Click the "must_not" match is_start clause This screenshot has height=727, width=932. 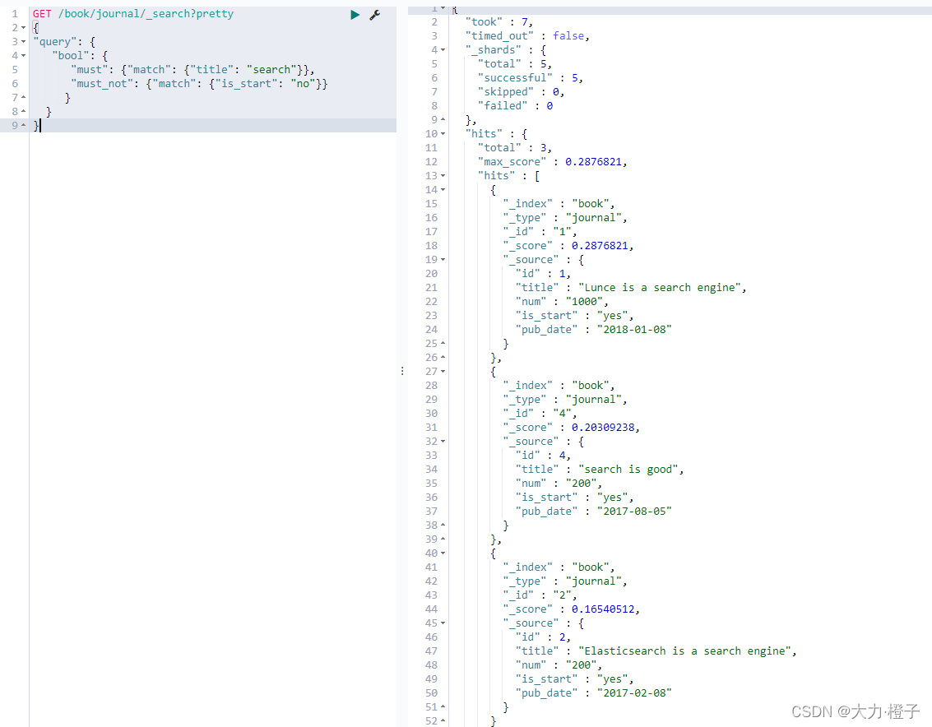(x=199, y=84)
